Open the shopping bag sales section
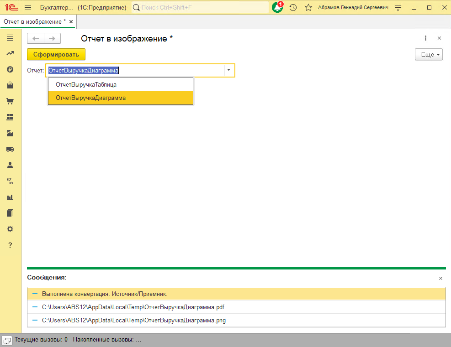Image resolution: width=451 pixels, height=347 pixels. click(10, 85)
